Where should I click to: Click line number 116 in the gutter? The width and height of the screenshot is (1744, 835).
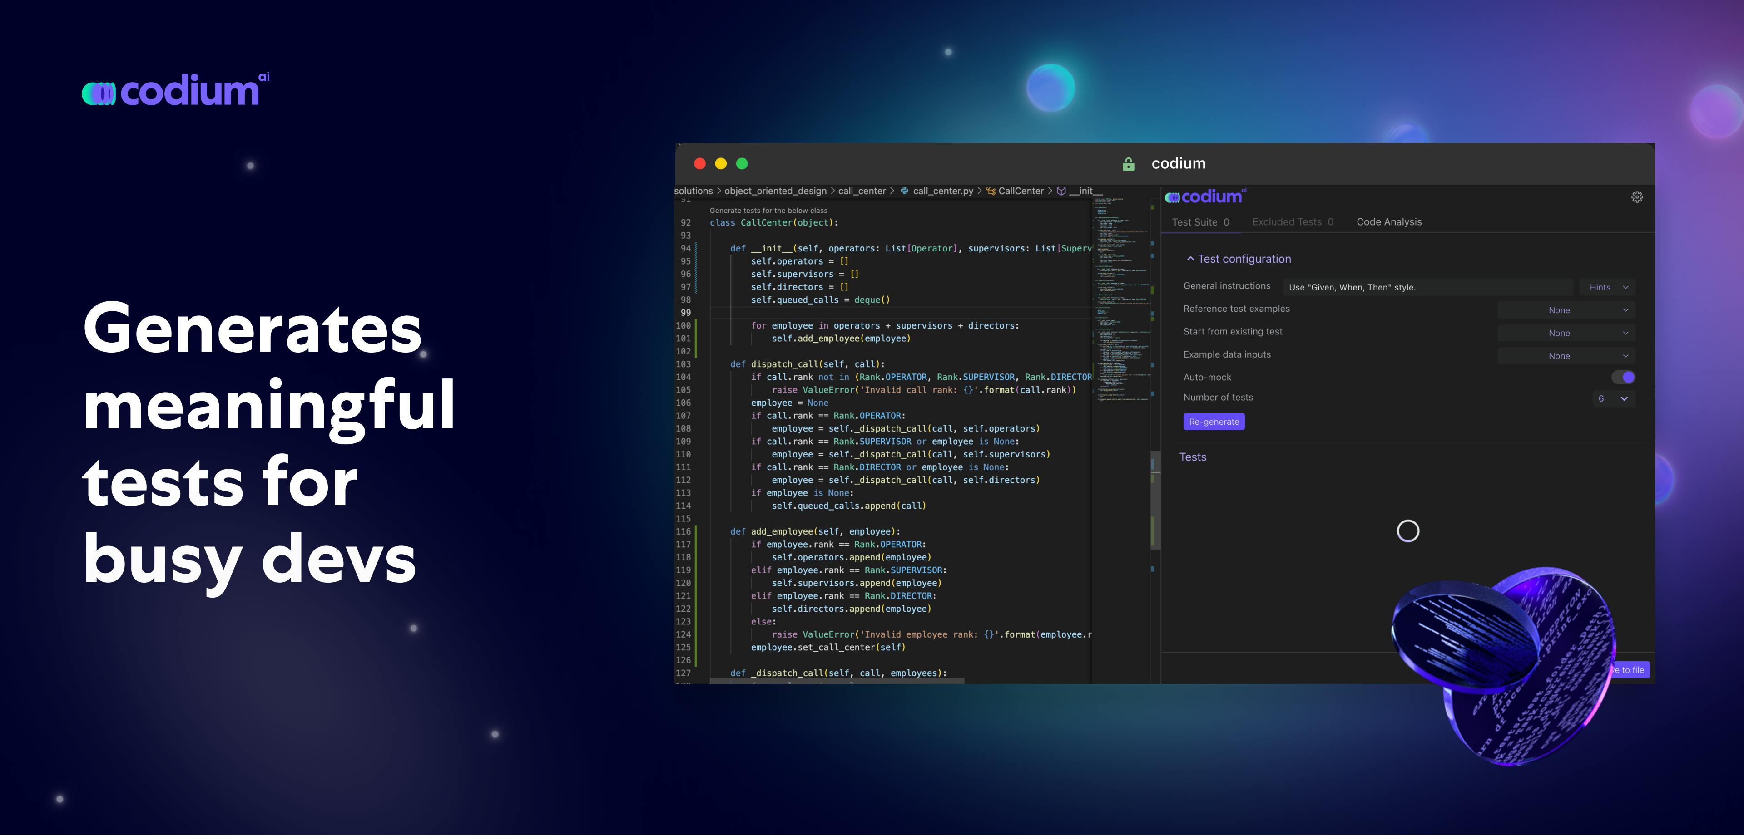pyautogui.click(x=683, y=531)
